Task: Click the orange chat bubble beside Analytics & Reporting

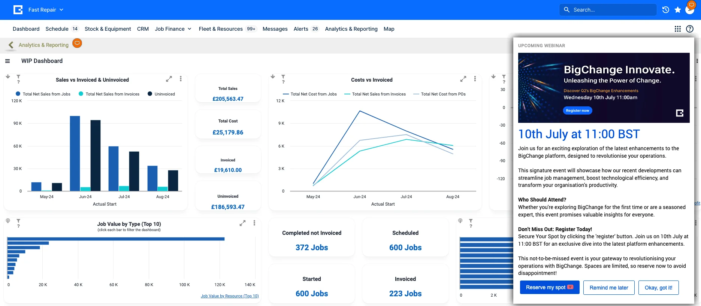Action: click(x=77, y=43)
